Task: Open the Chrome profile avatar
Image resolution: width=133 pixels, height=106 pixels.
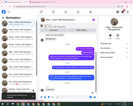Action: pyautogui.click(x=127, y=7)
